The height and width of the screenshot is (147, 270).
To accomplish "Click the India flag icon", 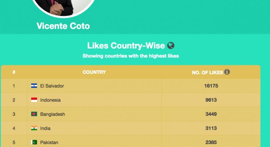I will tap(34, 128).
